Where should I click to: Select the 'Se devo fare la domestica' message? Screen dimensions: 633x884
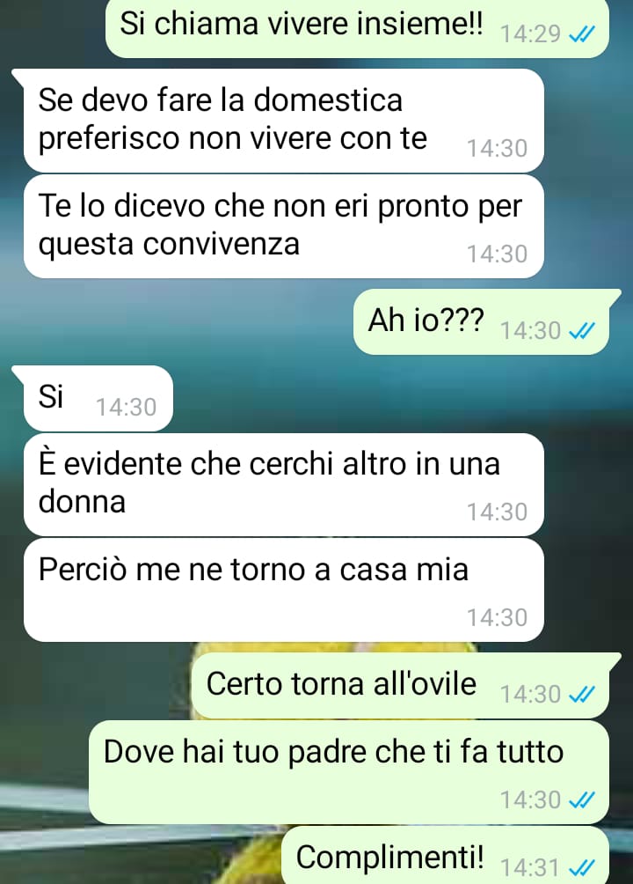[284, 121]
